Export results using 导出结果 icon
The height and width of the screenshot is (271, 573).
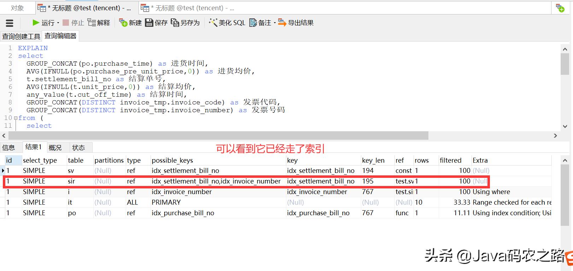click(282, 23)
